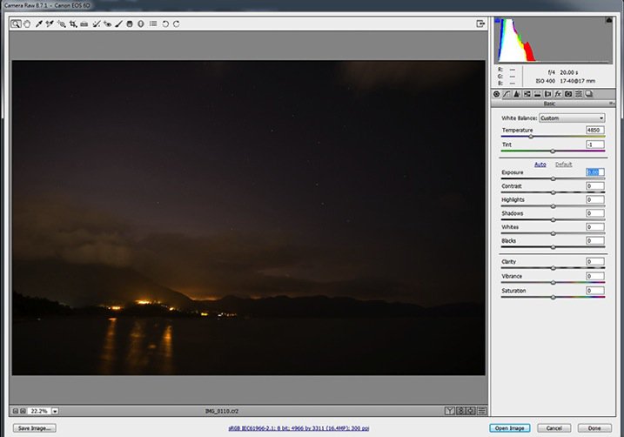This screenshot has width=624, height=437.
Task: Toggle the shadow clipping warning
Action: 499,22
